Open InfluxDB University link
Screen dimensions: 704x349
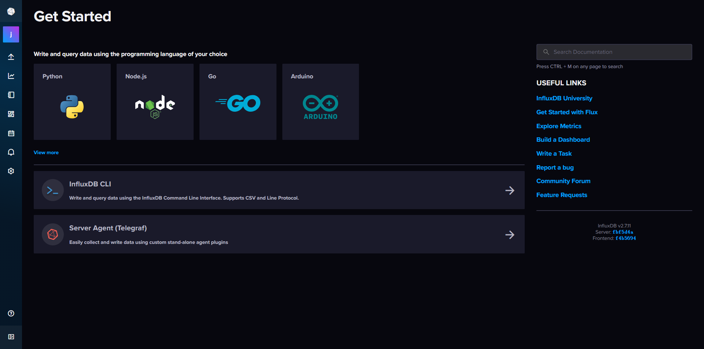(564, 98)
